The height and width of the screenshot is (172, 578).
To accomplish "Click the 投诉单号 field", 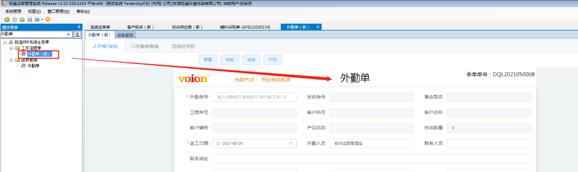I will click(x=371, y=97).
